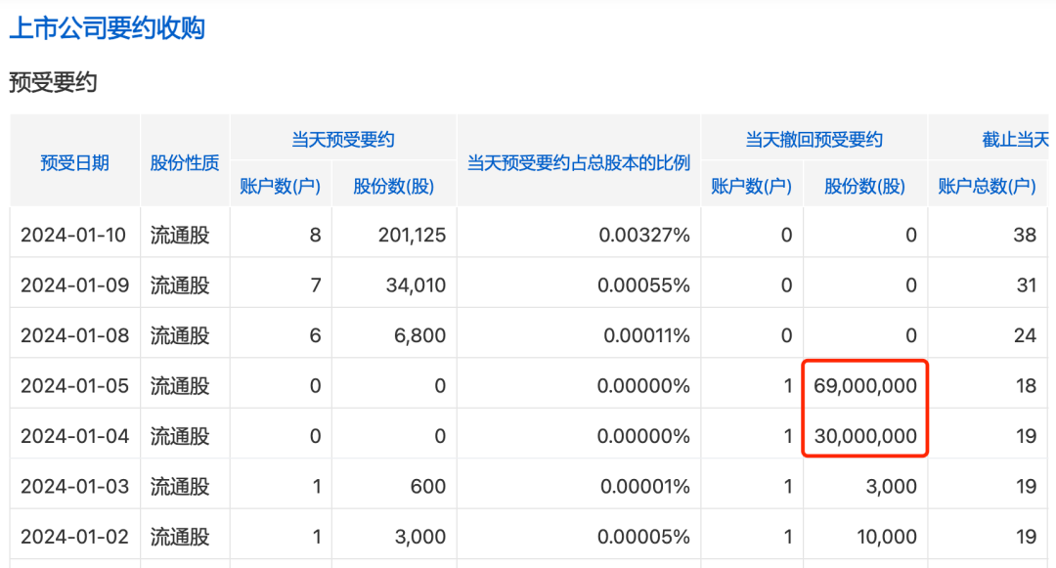Click the 预受日期 column header
The image size is (1056, 568).
(74, 163)
